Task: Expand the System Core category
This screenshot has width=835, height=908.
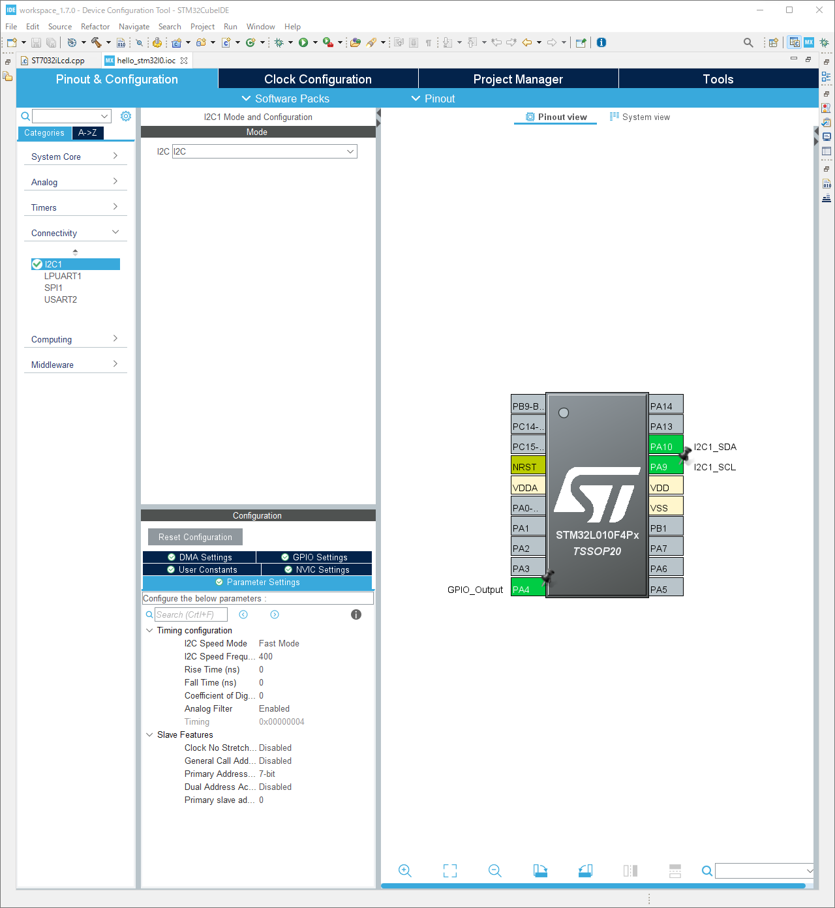Action: click(x=75, y=157)
